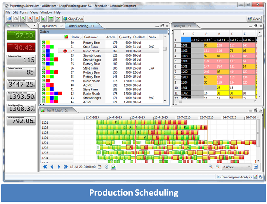This screenshot has width=267, height=204.
Task: Click the Shop Floor button
Action: [73, 19]
